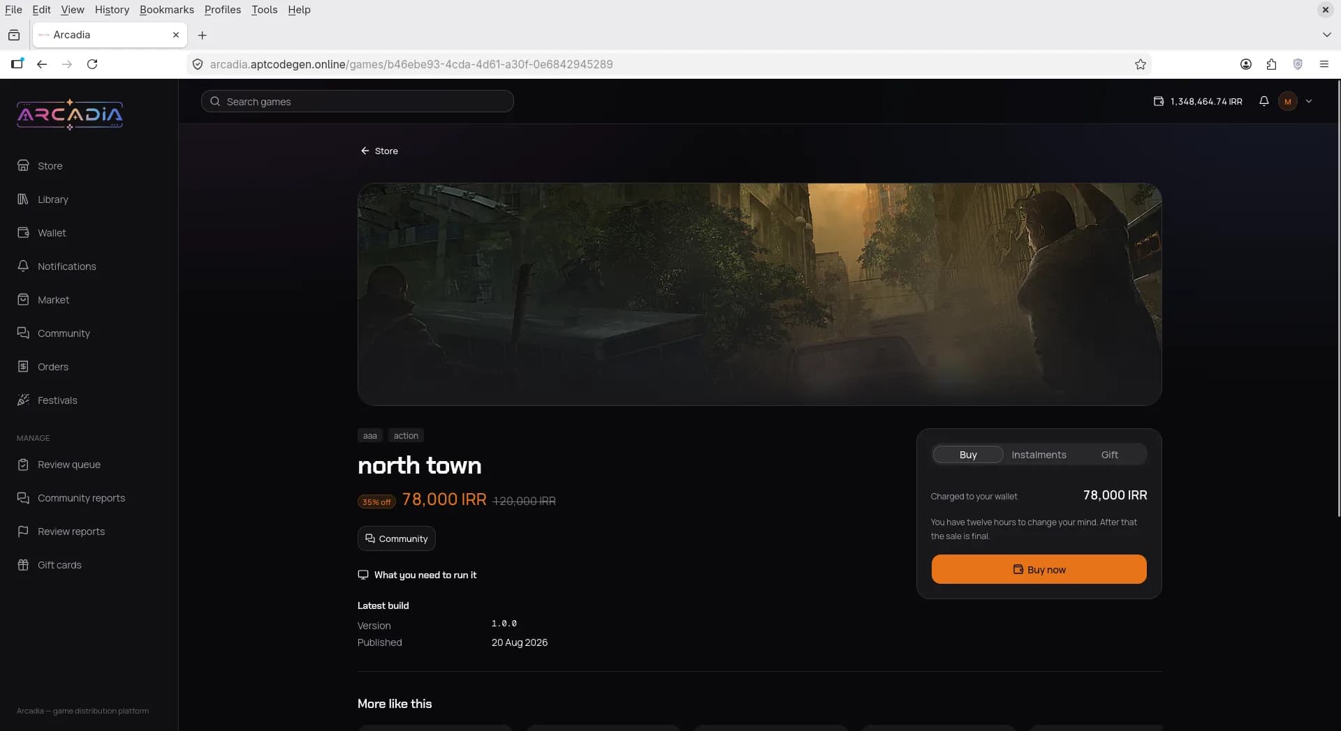Click the action tag
The height and width of the screenshot is (731, 1341).
coord(406,435)
